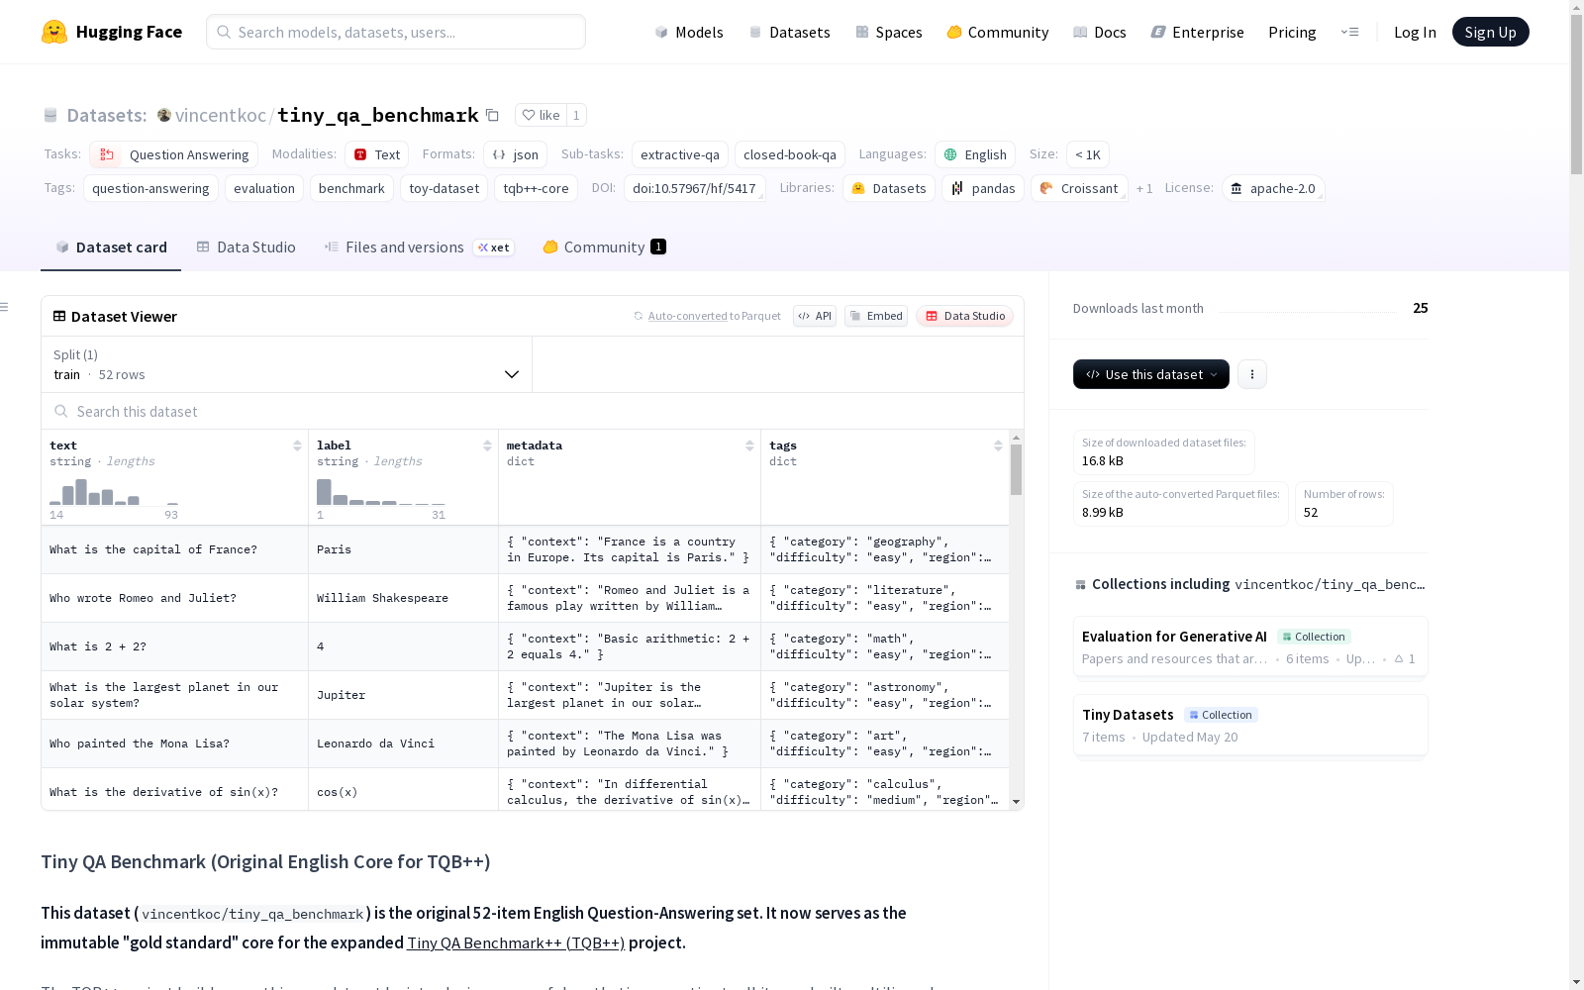
Task: Select the 'Who wrote Romeo and Juliet?' cell
Action: pos(174,598)
